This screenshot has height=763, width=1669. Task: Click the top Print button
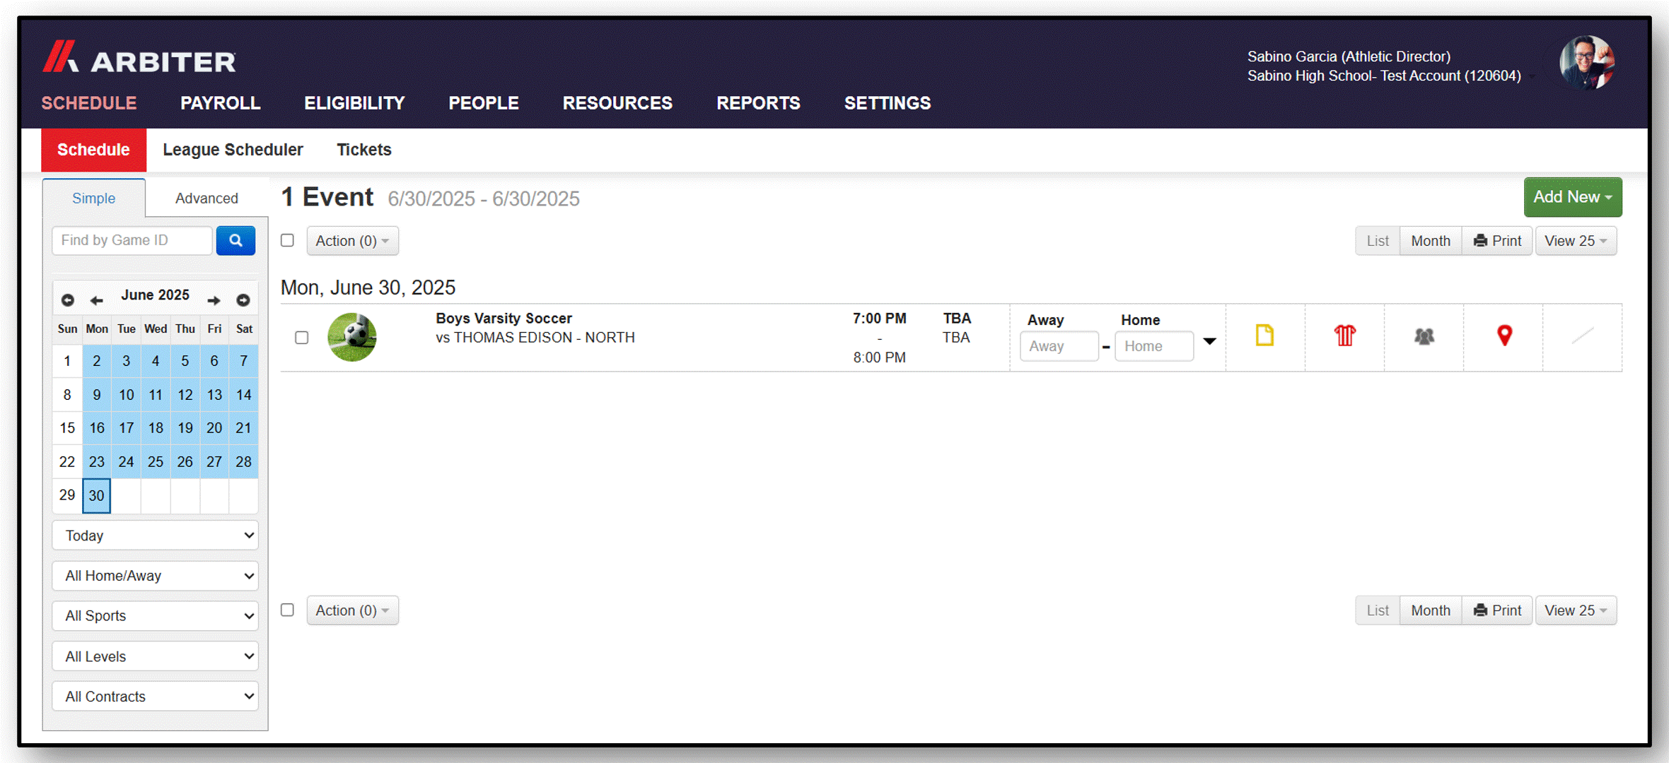coord(1497,241)
